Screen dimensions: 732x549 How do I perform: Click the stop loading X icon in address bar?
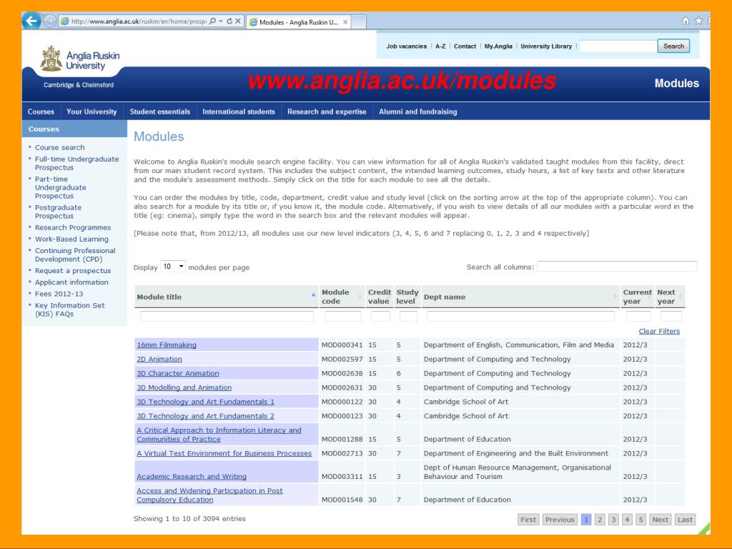(x=237, y=21)
